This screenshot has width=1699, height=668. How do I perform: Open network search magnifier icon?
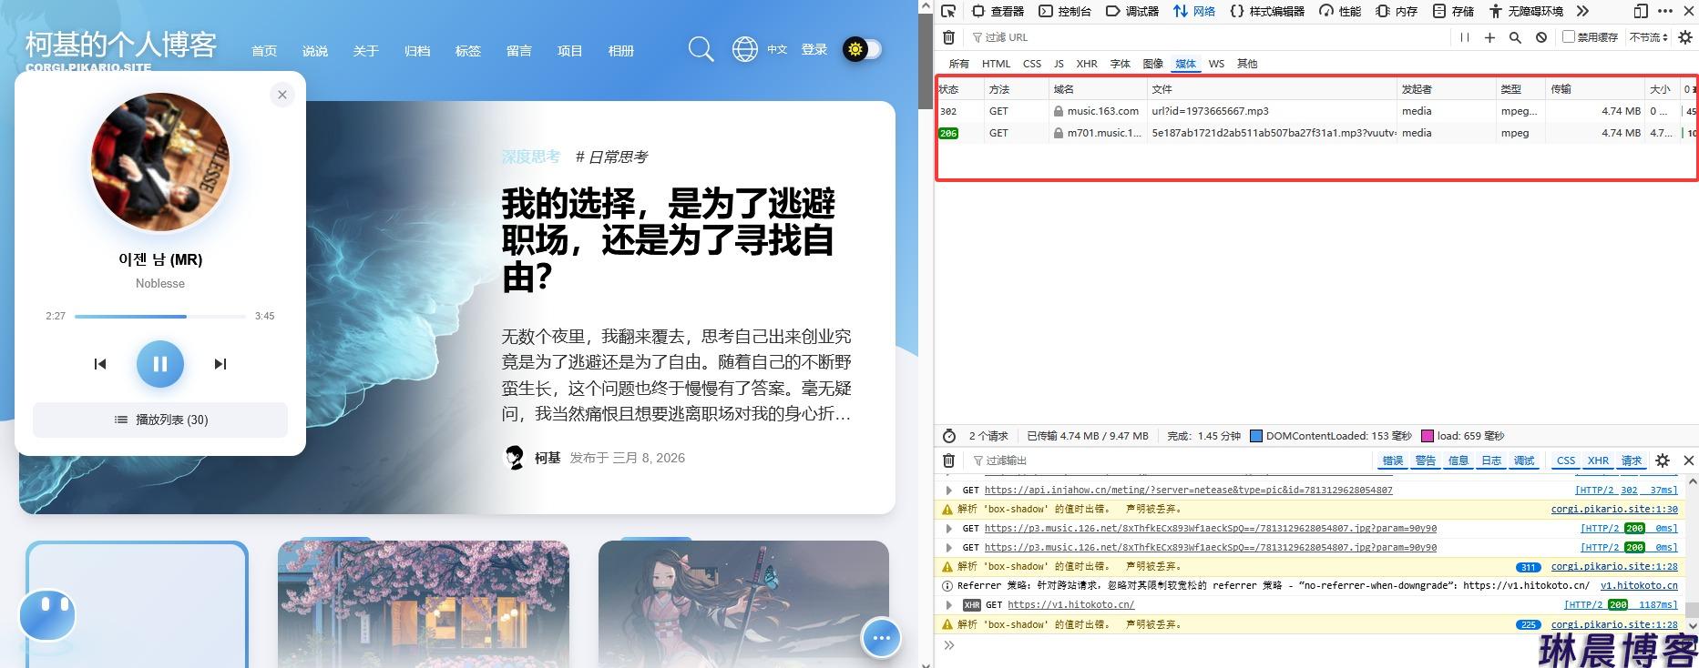(1515, 37)
